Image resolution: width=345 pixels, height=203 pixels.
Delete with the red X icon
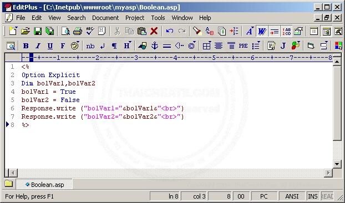[154, 31]
